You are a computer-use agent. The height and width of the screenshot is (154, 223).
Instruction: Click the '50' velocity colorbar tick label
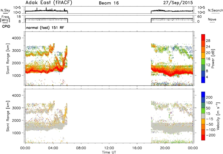pyautogui.click(x=208, y=108)
